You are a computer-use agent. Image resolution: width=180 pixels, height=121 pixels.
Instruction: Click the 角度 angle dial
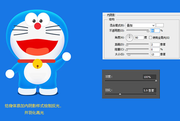(x=129, y=37)
